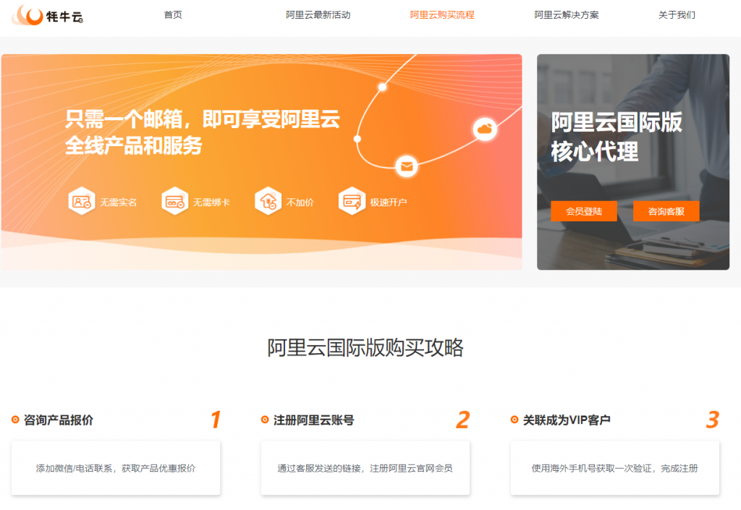Click the 通过客服发送的链接 step card

[365, 468]
